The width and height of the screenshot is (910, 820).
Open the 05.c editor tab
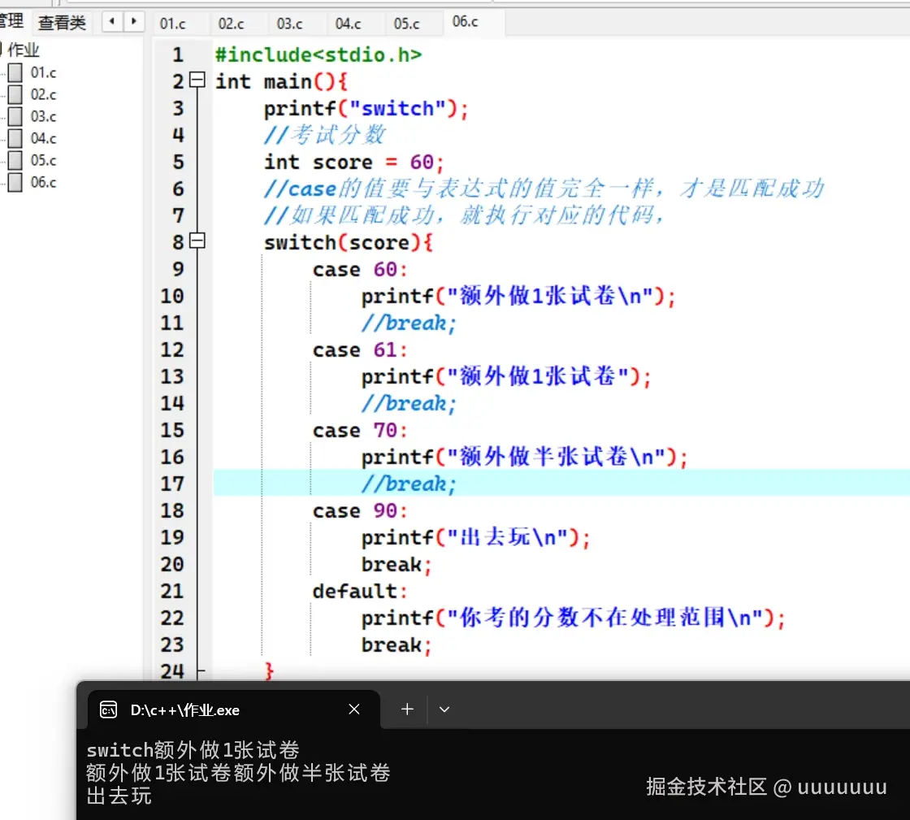pyautogui.click(x=406, y=24)
